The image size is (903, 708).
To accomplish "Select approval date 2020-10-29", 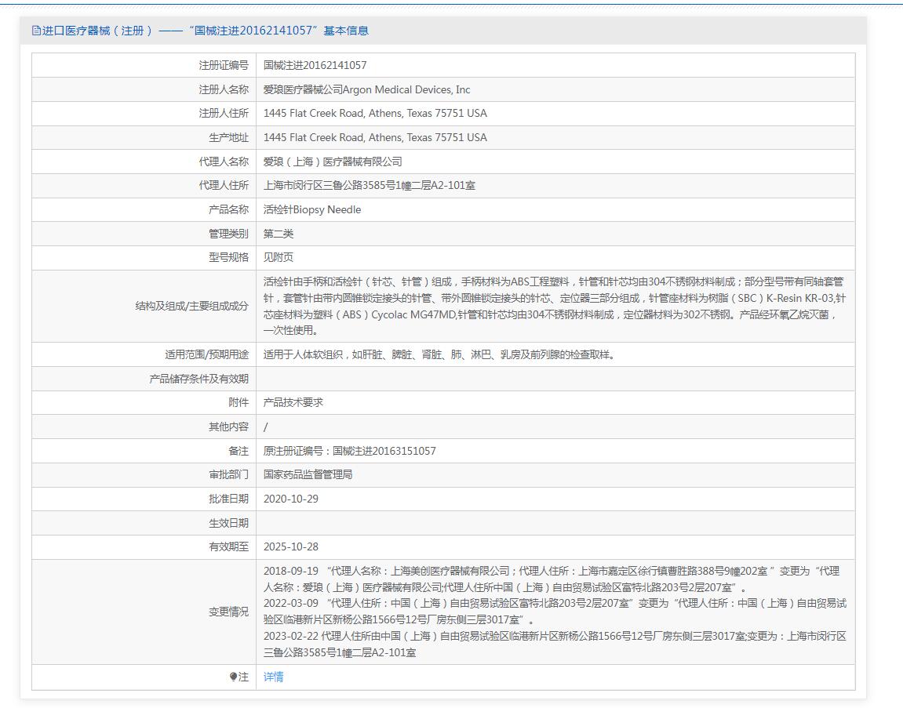I will pos(291,499).
